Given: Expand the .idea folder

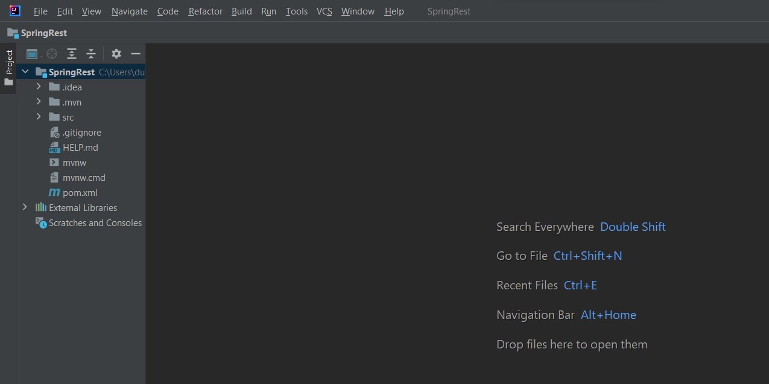Looking at the screenshot, I should coord(39,87).
